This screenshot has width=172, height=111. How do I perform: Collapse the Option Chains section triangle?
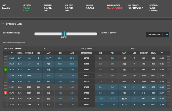click(3, 24)
